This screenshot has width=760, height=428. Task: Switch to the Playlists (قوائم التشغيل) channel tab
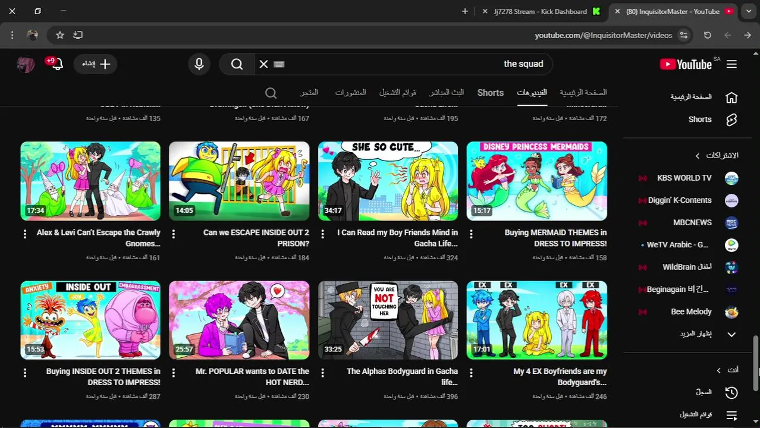click(398, 93)
